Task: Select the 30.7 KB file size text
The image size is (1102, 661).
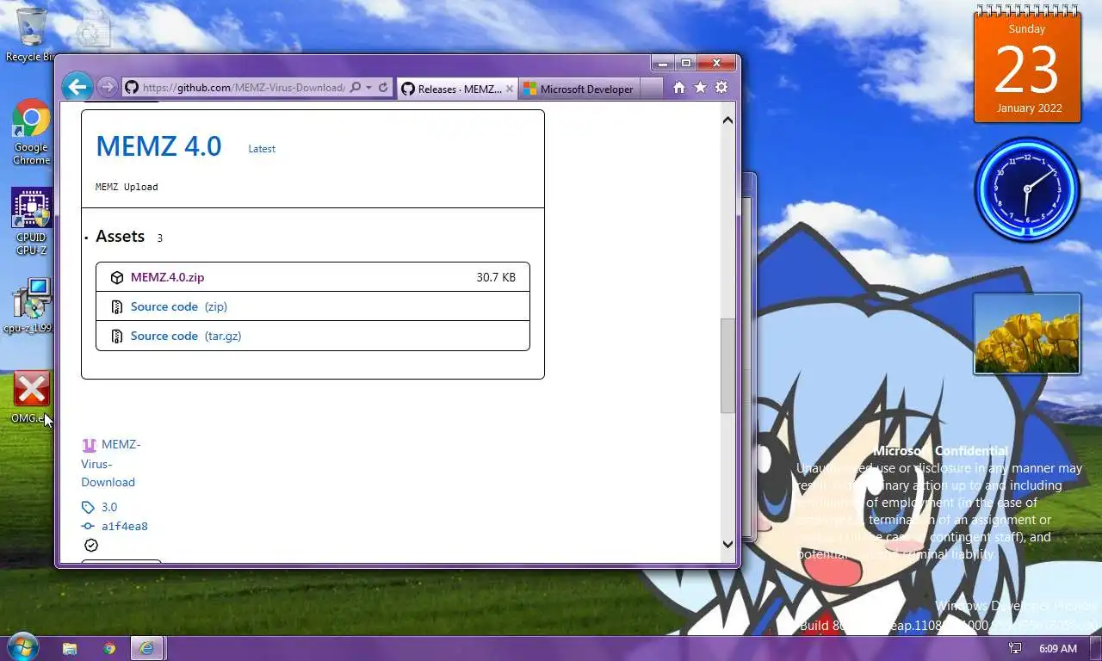Action: click(496, 277)
